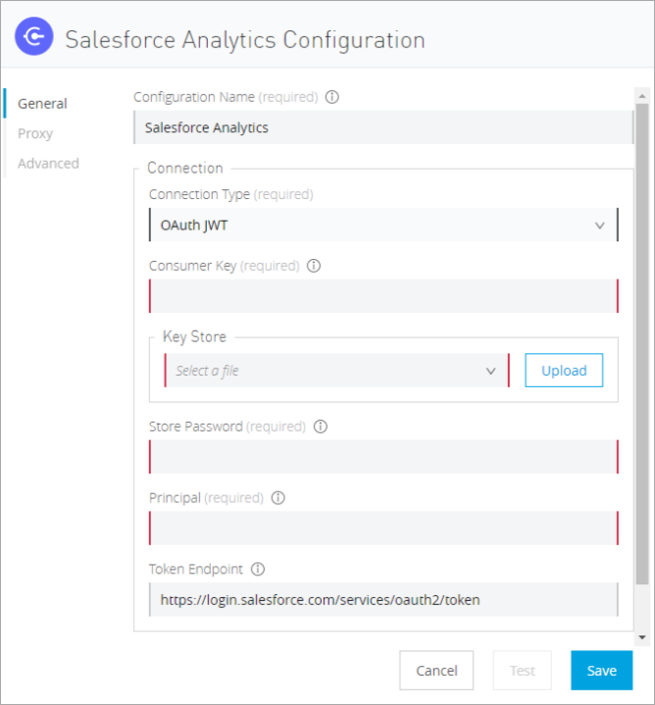Image resolution: width=655 pixels, height=705 pixels.
Task: Switch to the General tab
Action: [42, 103]
